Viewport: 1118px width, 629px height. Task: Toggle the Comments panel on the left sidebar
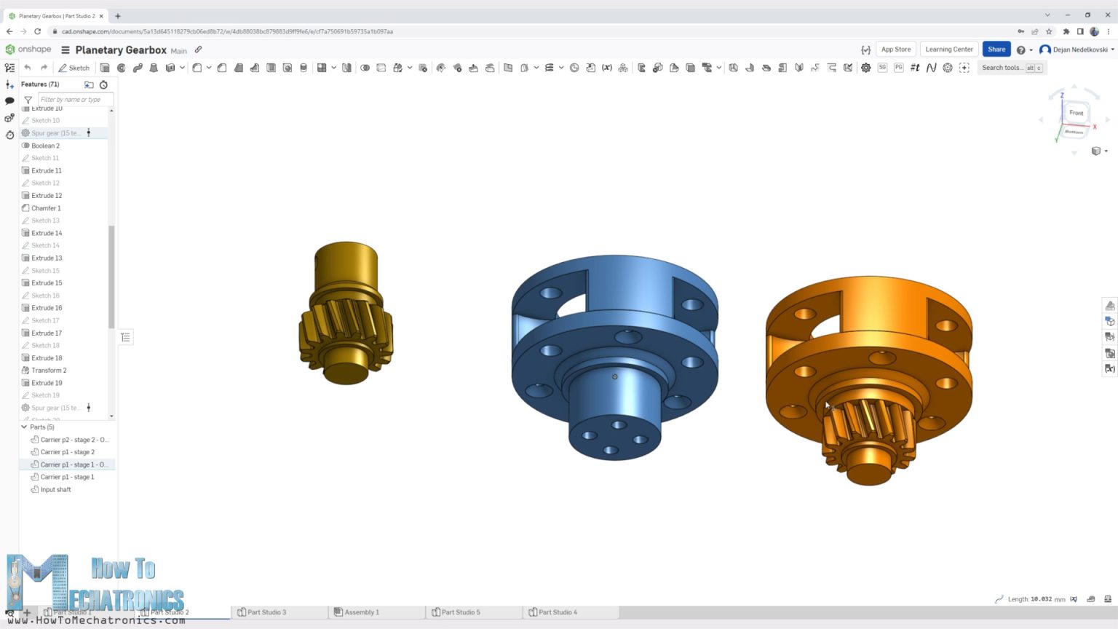[10, 100]
